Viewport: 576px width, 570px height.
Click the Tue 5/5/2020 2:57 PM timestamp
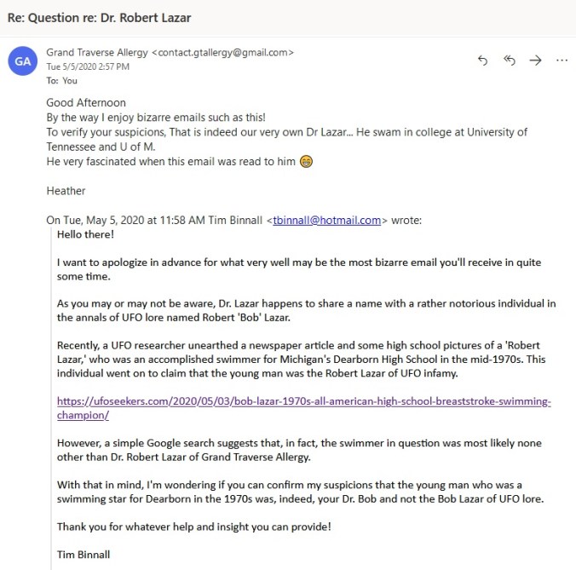pos(87,66)
